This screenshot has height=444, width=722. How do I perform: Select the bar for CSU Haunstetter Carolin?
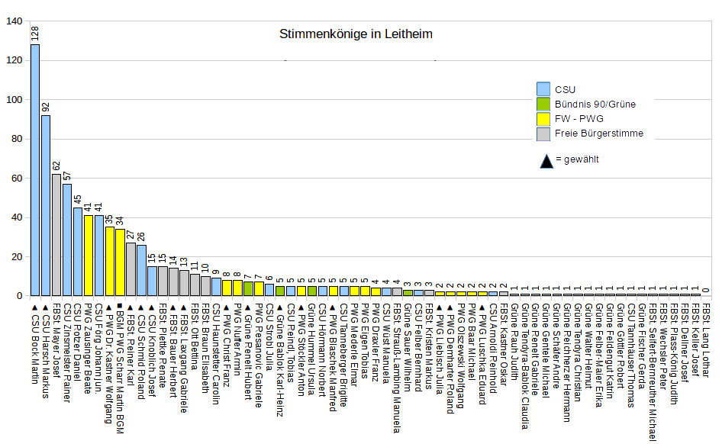tap(216, 287)
